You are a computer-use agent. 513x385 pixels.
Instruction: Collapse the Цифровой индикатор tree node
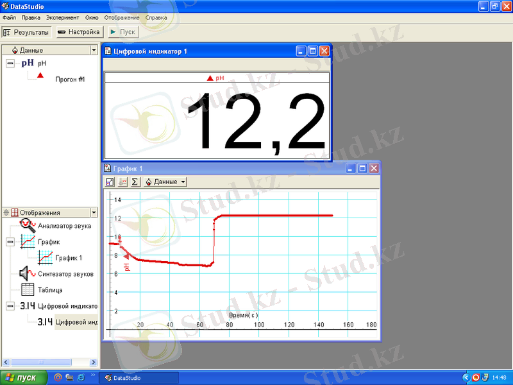10,306
